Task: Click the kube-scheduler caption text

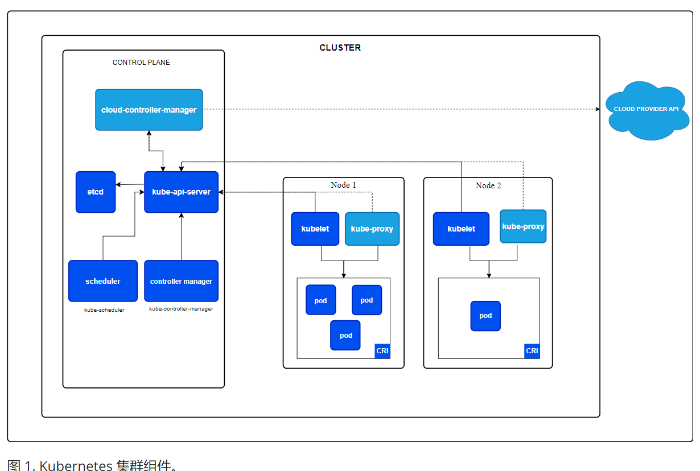Action: [x=104, y=310]
